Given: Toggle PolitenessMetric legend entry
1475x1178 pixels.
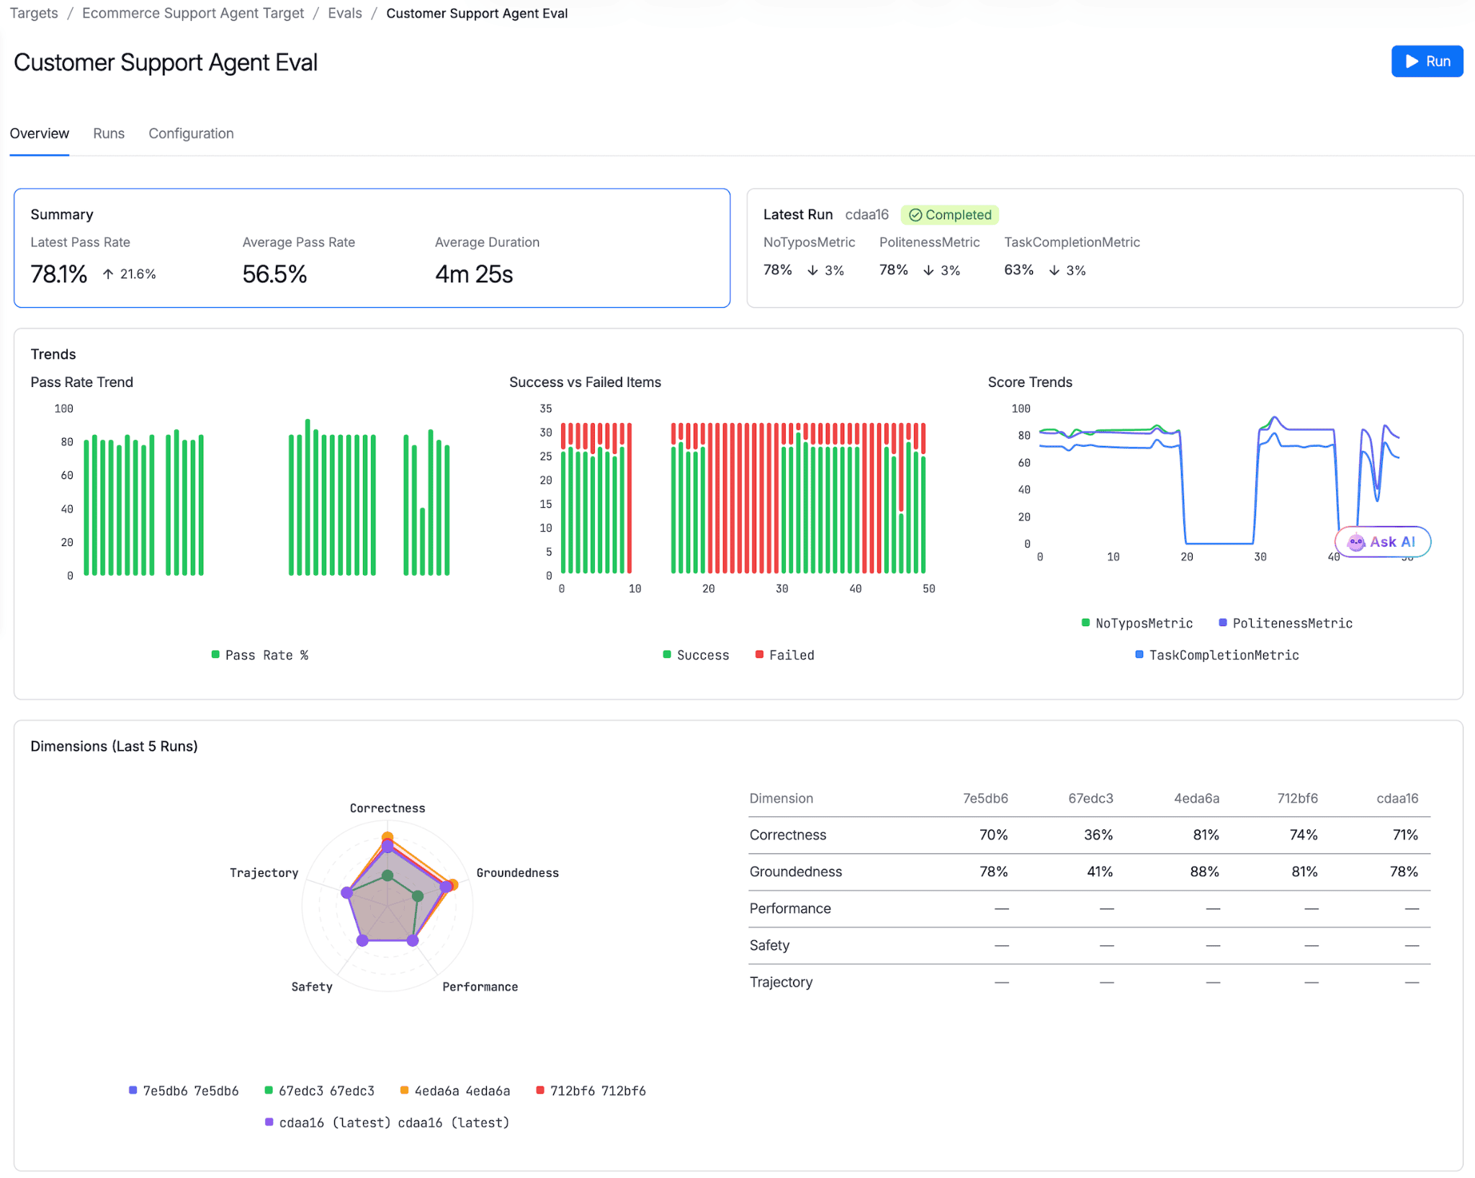Looking at the screenshot, I should [1286, 623].
